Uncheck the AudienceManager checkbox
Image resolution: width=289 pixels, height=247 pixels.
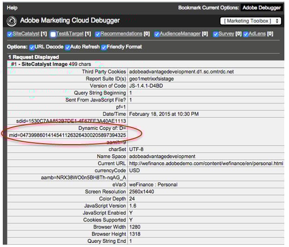(157, 34)
